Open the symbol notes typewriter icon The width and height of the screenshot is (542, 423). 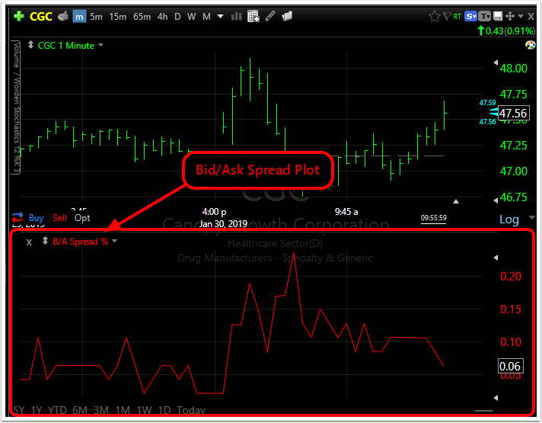click(x=63, y=16)
